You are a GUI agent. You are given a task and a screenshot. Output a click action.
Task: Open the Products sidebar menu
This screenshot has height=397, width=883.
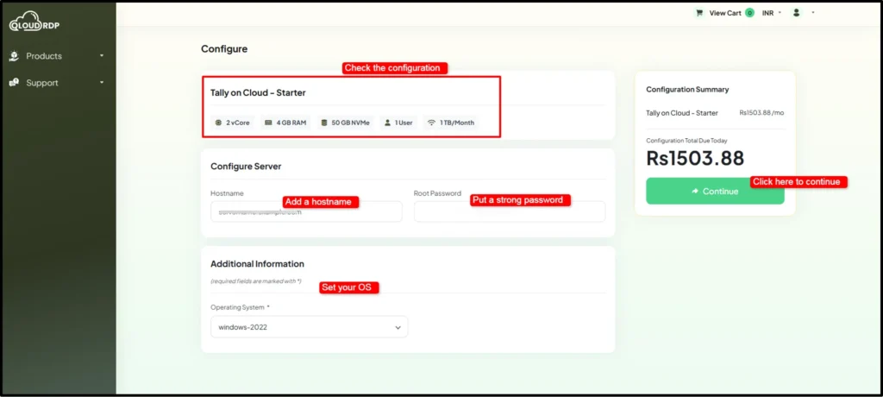(57, 56)
